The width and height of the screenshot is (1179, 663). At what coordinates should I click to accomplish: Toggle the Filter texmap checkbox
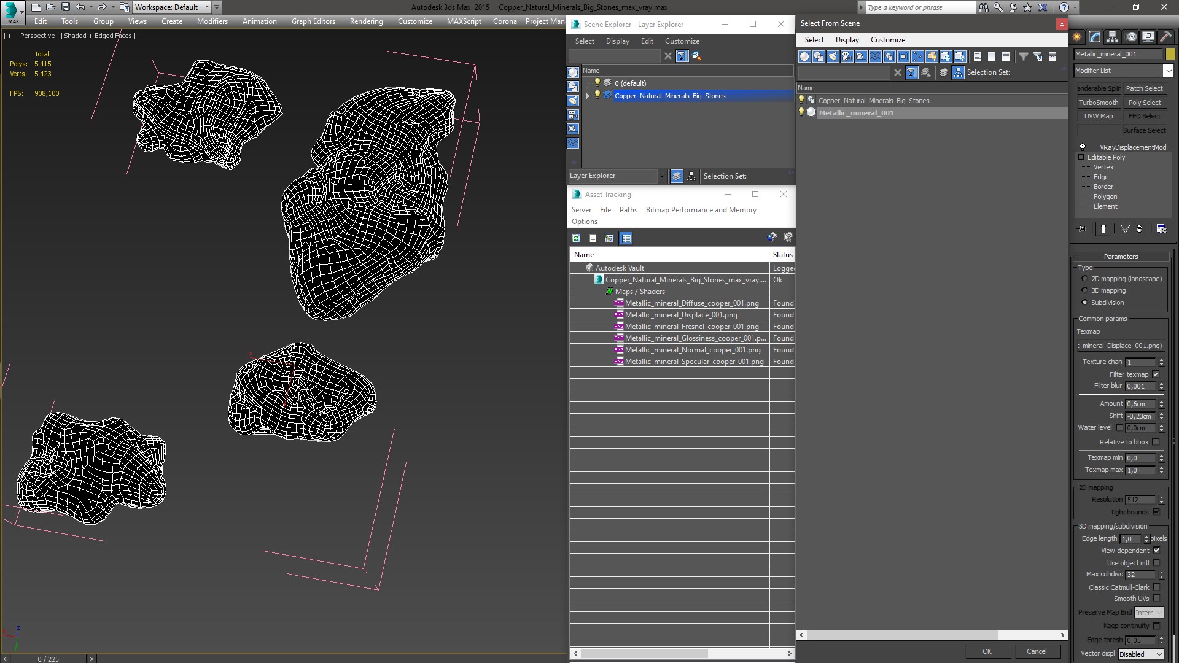click(1156, 374)
